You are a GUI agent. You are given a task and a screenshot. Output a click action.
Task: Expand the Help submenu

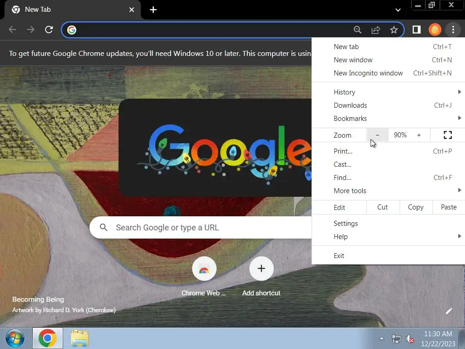coord(389,236)
